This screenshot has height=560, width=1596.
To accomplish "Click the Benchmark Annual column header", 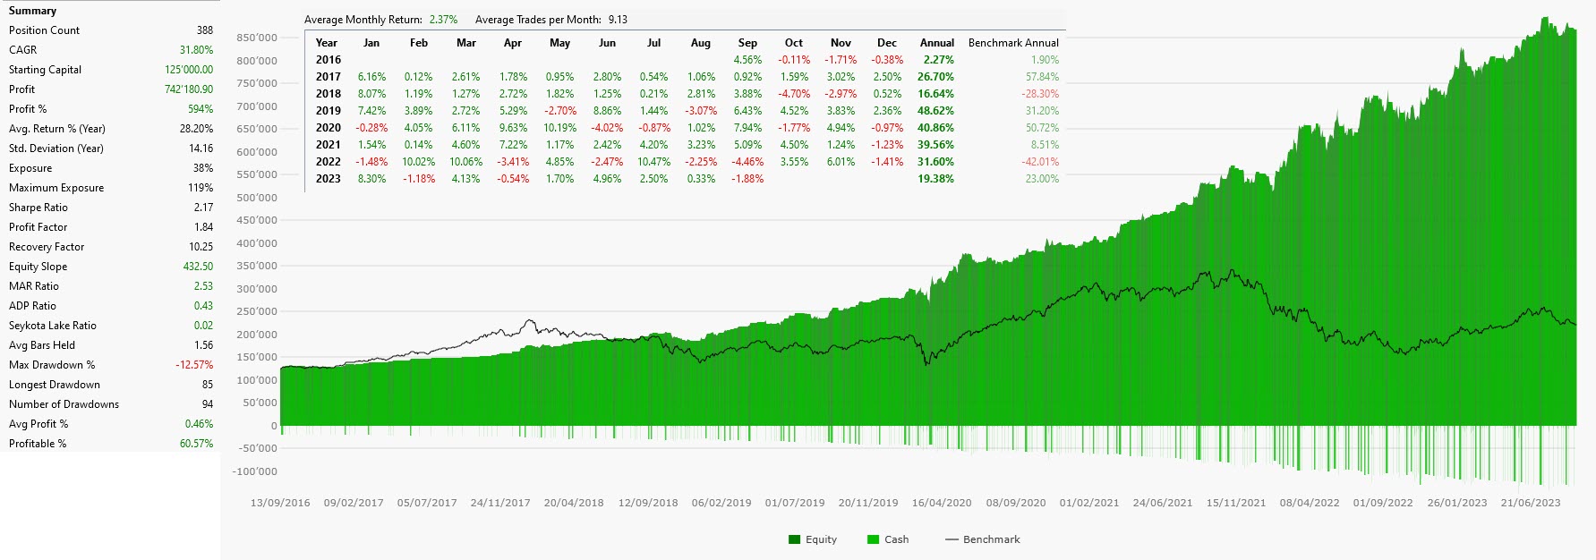I will point(1013,43).
